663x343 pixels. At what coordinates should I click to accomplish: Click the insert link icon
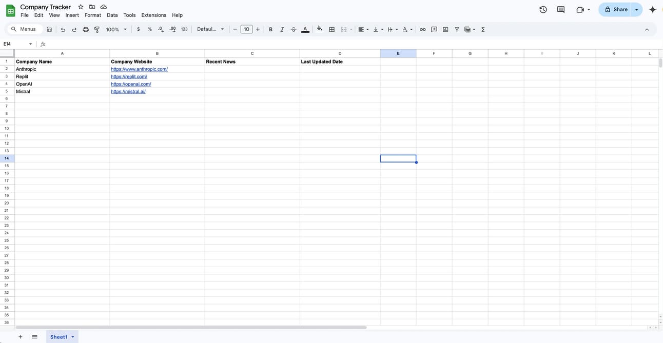422,29
